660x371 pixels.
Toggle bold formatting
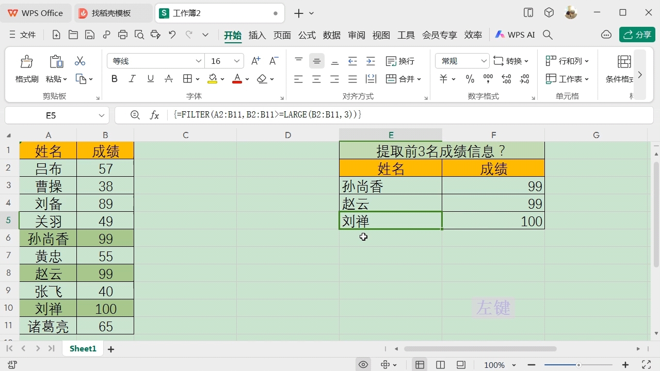[x=114, y=78]
